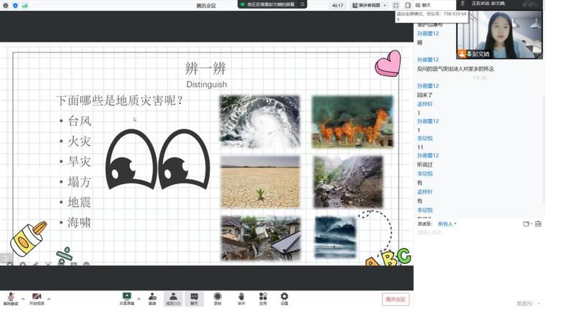Open the speaker view (演讲者视图) dropdown
Viewport: 561px width, 312px height.
[369, 6]
